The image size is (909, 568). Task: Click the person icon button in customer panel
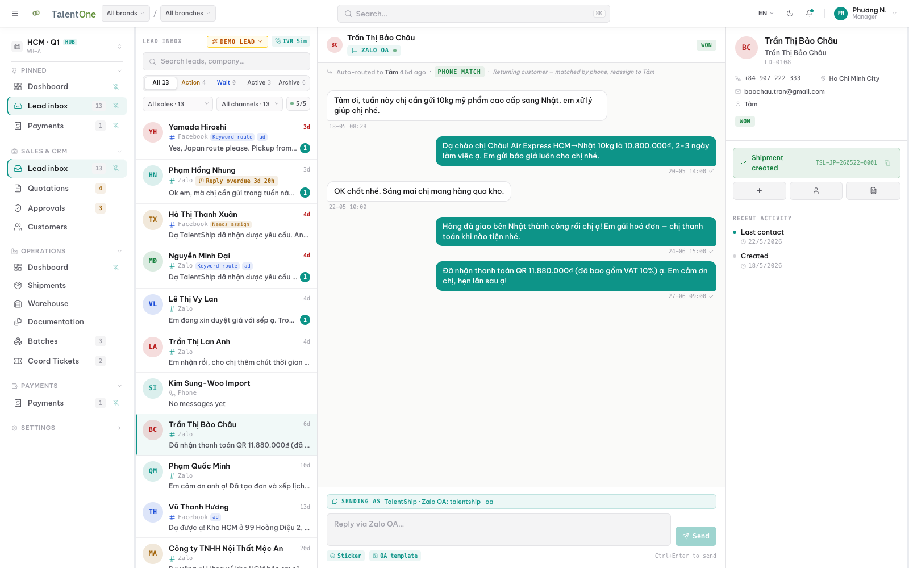point(816,191)
